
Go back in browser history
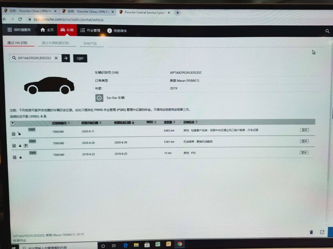pos(4,19)
